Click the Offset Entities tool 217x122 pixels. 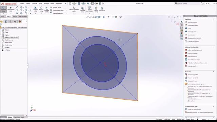tap(47, 10)
